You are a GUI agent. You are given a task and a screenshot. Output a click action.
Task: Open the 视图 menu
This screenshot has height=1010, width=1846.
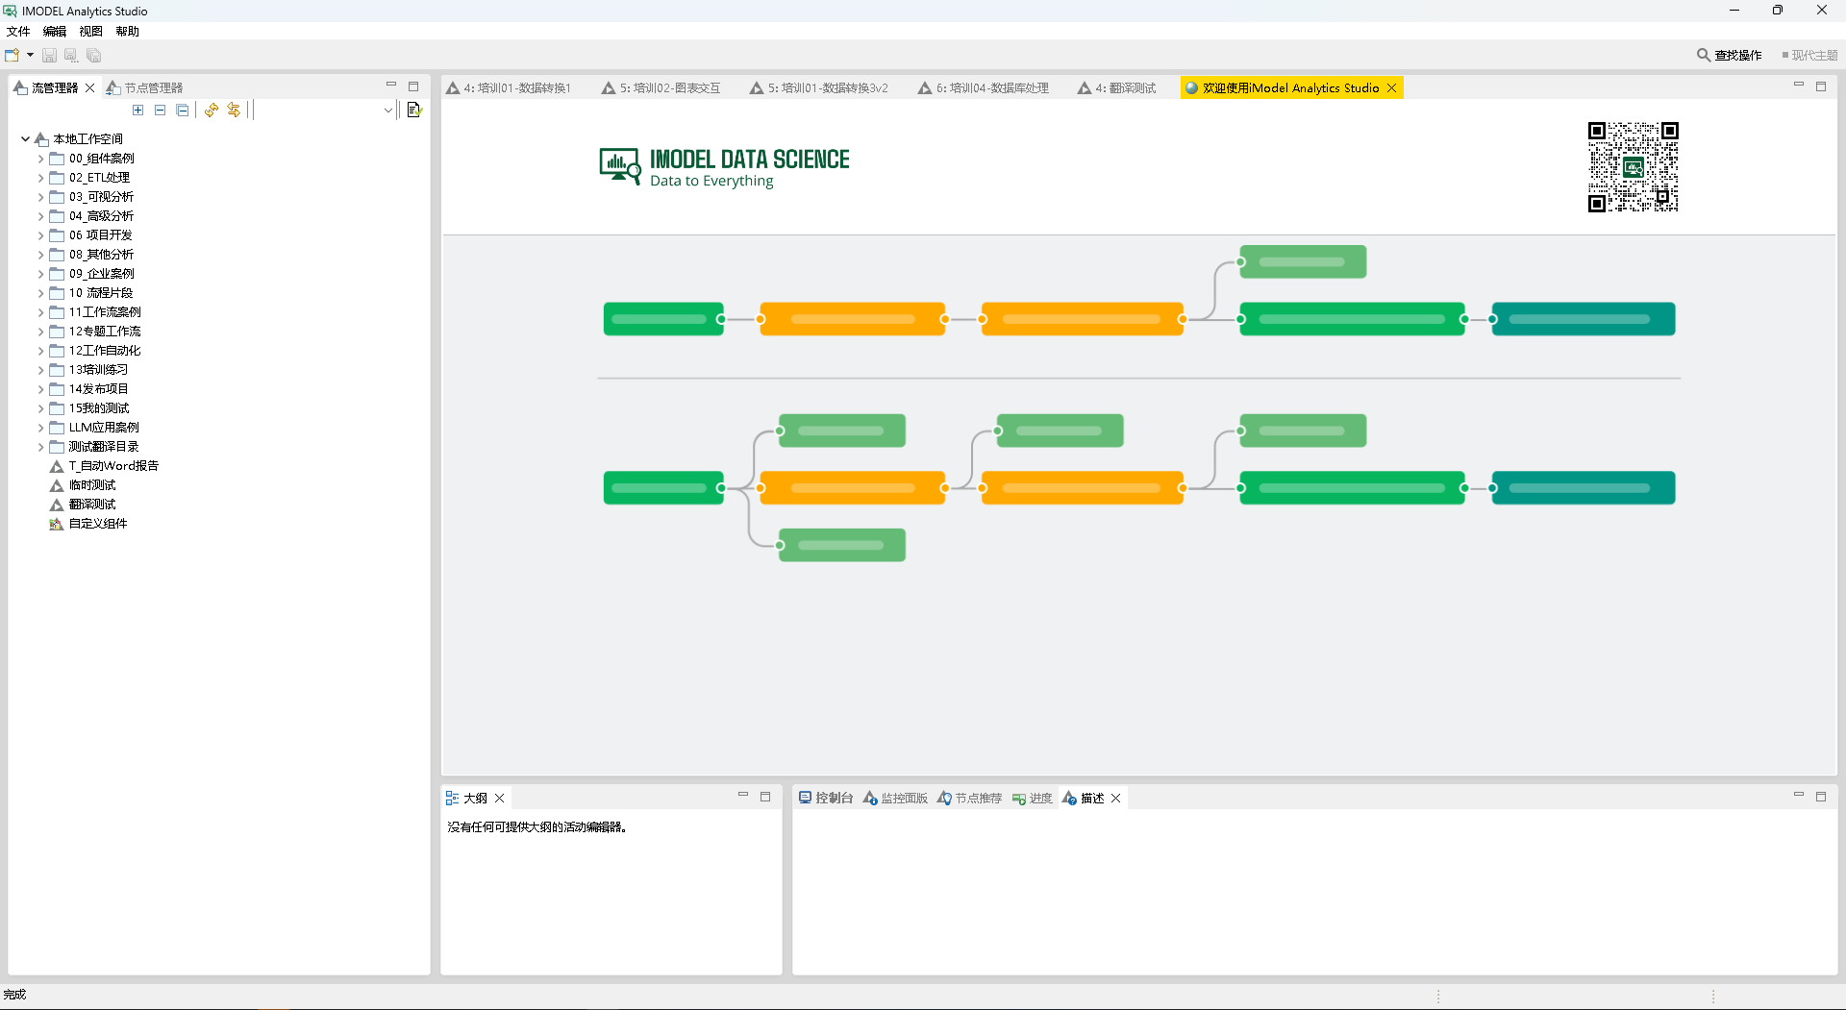pyautogui.click(x=91, y=32)
